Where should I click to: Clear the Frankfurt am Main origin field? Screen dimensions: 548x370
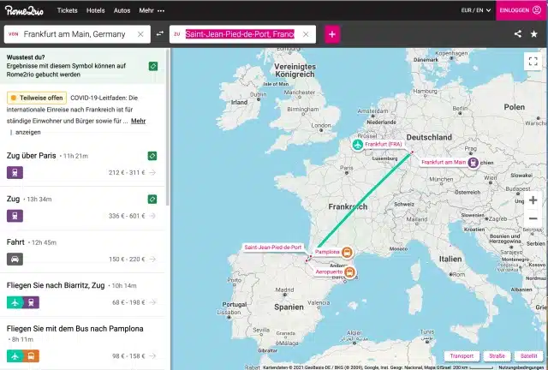[x=140, y=34]
